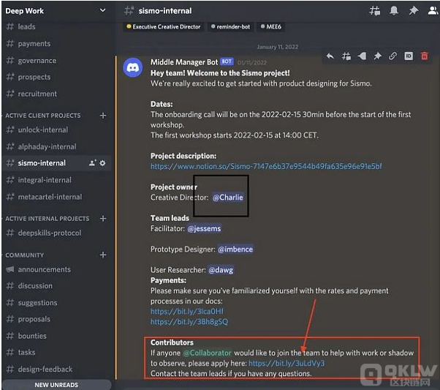Add a channel to Active Internal Projects
The width and height of the screenshot is (440, 390).
click(x=103, y=218)
